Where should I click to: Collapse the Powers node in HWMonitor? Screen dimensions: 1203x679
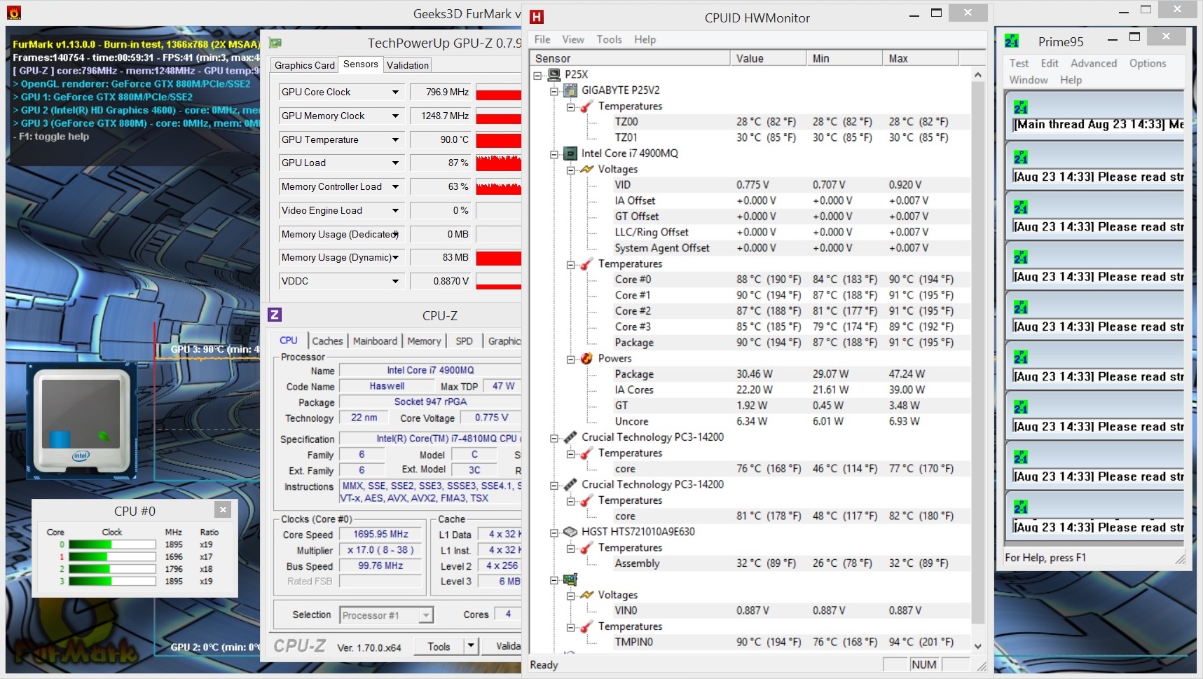[x=571, y=359]
